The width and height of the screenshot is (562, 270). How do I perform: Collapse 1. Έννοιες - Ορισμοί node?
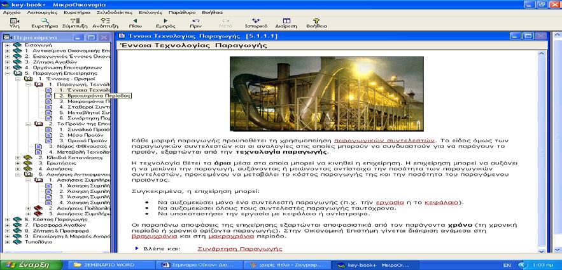tap(18, 79)
